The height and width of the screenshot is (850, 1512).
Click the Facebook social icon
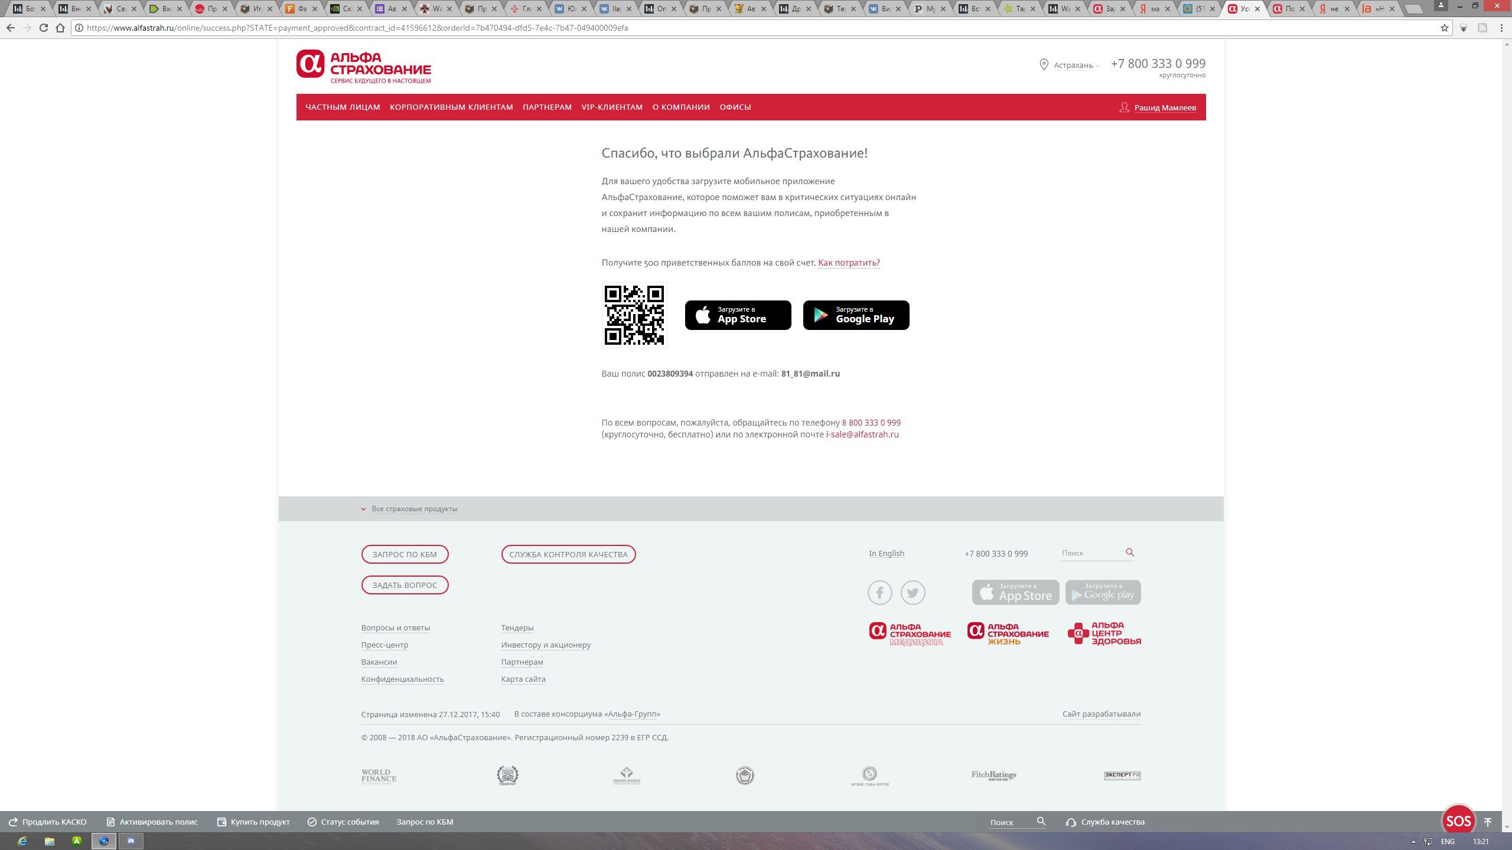pyautogui.click(x=879, y=591)
